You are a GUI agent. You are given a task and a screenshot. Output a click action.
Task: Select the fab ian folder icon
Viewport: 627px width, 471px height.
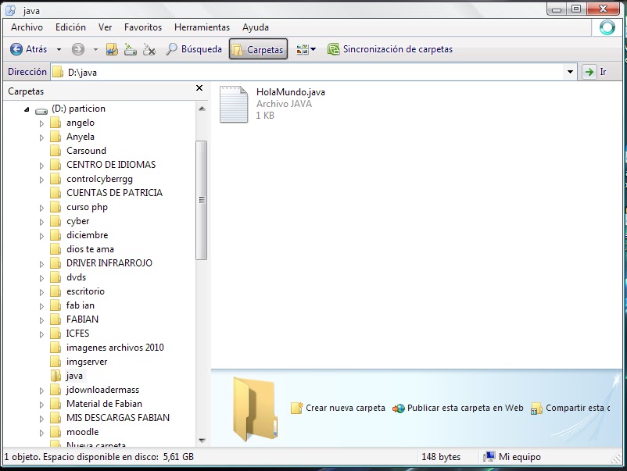coord(56,305)
